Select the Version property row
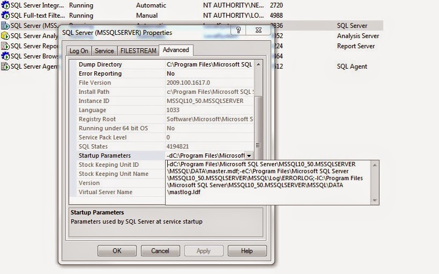 [x=121, y=183]
